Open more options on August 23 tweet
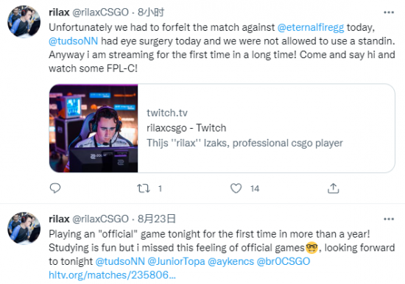Image resolution: width=405 pixels, height=284 pixels. point(389,219)
